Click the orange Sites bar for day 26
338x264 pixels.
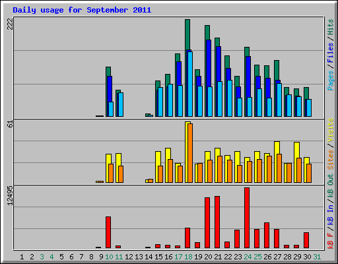click(269, 169)
